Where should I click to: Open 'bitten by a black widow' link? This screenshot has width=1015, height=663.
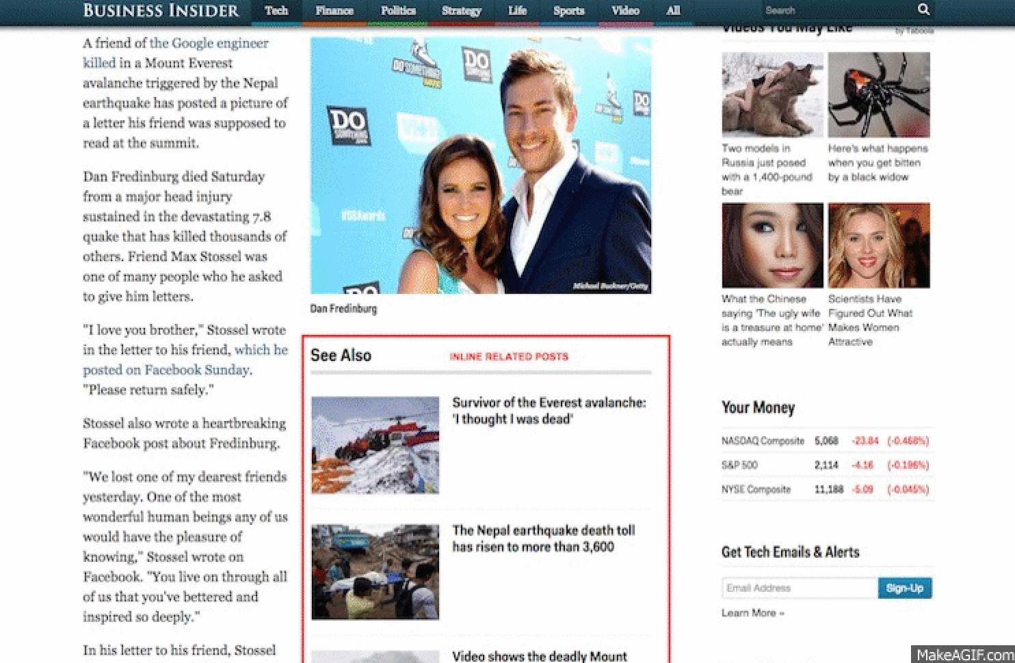[878, 163]
